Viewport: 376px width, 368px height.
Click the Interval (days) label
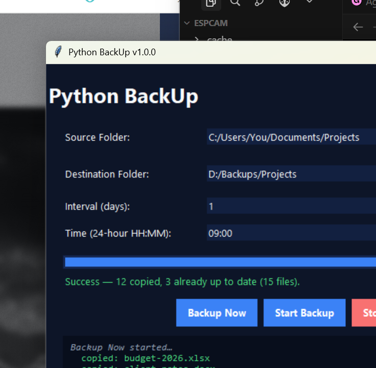98,207
